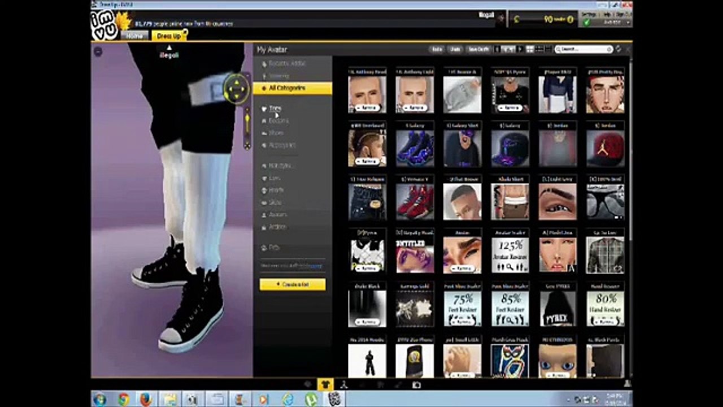The width and height of the screenshot is (723, 407).
Task: Switch to large thumbnail grid view
Action: (530, 49)
